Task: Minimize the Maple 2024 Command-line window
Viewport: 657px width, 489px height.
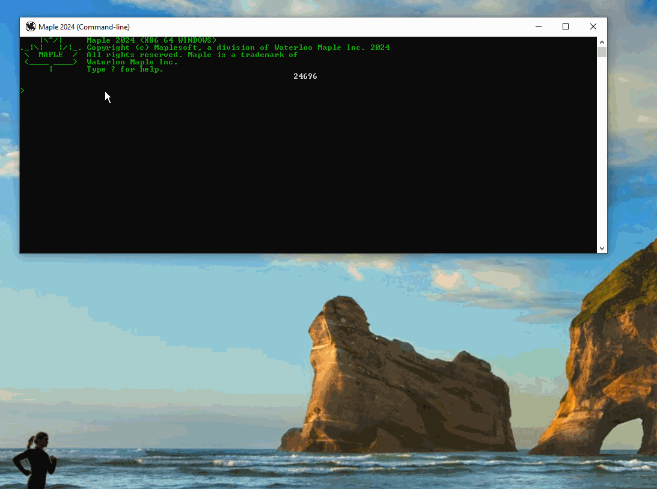Action: click(539, 27)
